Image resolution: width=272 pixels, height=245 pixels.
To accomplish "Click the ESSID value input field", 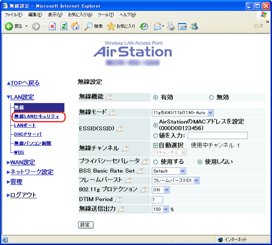I will tap(218, 136).
